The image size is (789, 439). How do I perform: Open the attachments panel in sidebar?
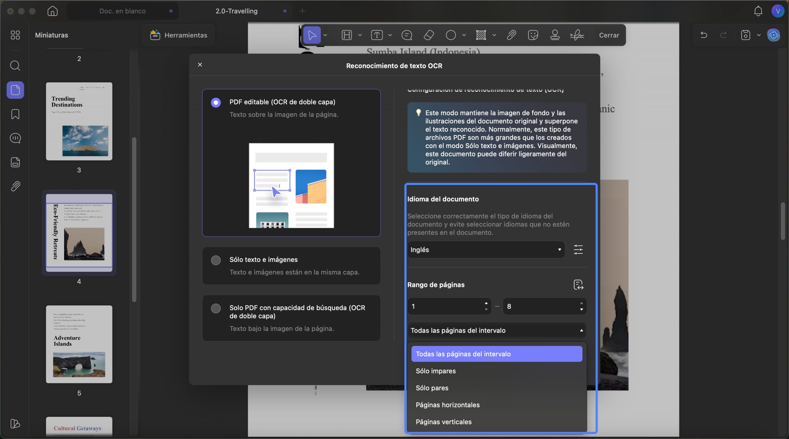point(15,186)
